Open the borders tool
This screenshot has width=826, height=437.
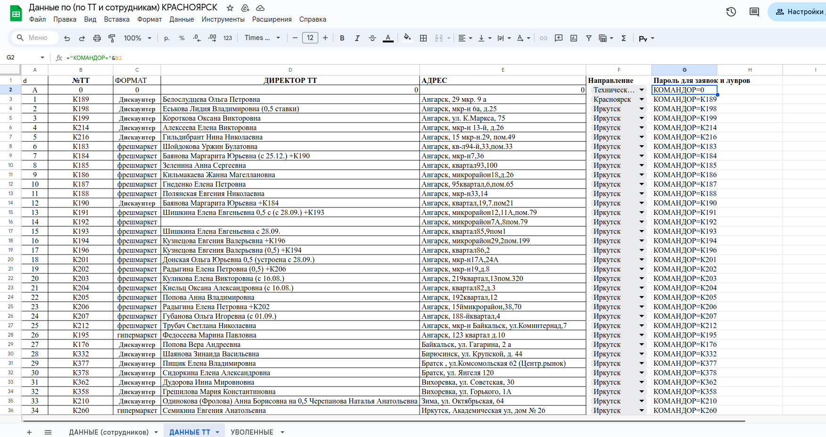click(423, 38)
